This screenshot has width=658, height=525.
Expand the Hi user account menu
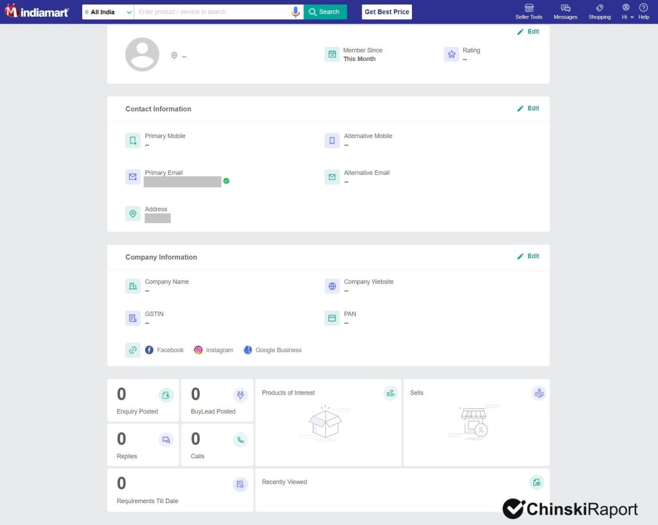point(627,12)
